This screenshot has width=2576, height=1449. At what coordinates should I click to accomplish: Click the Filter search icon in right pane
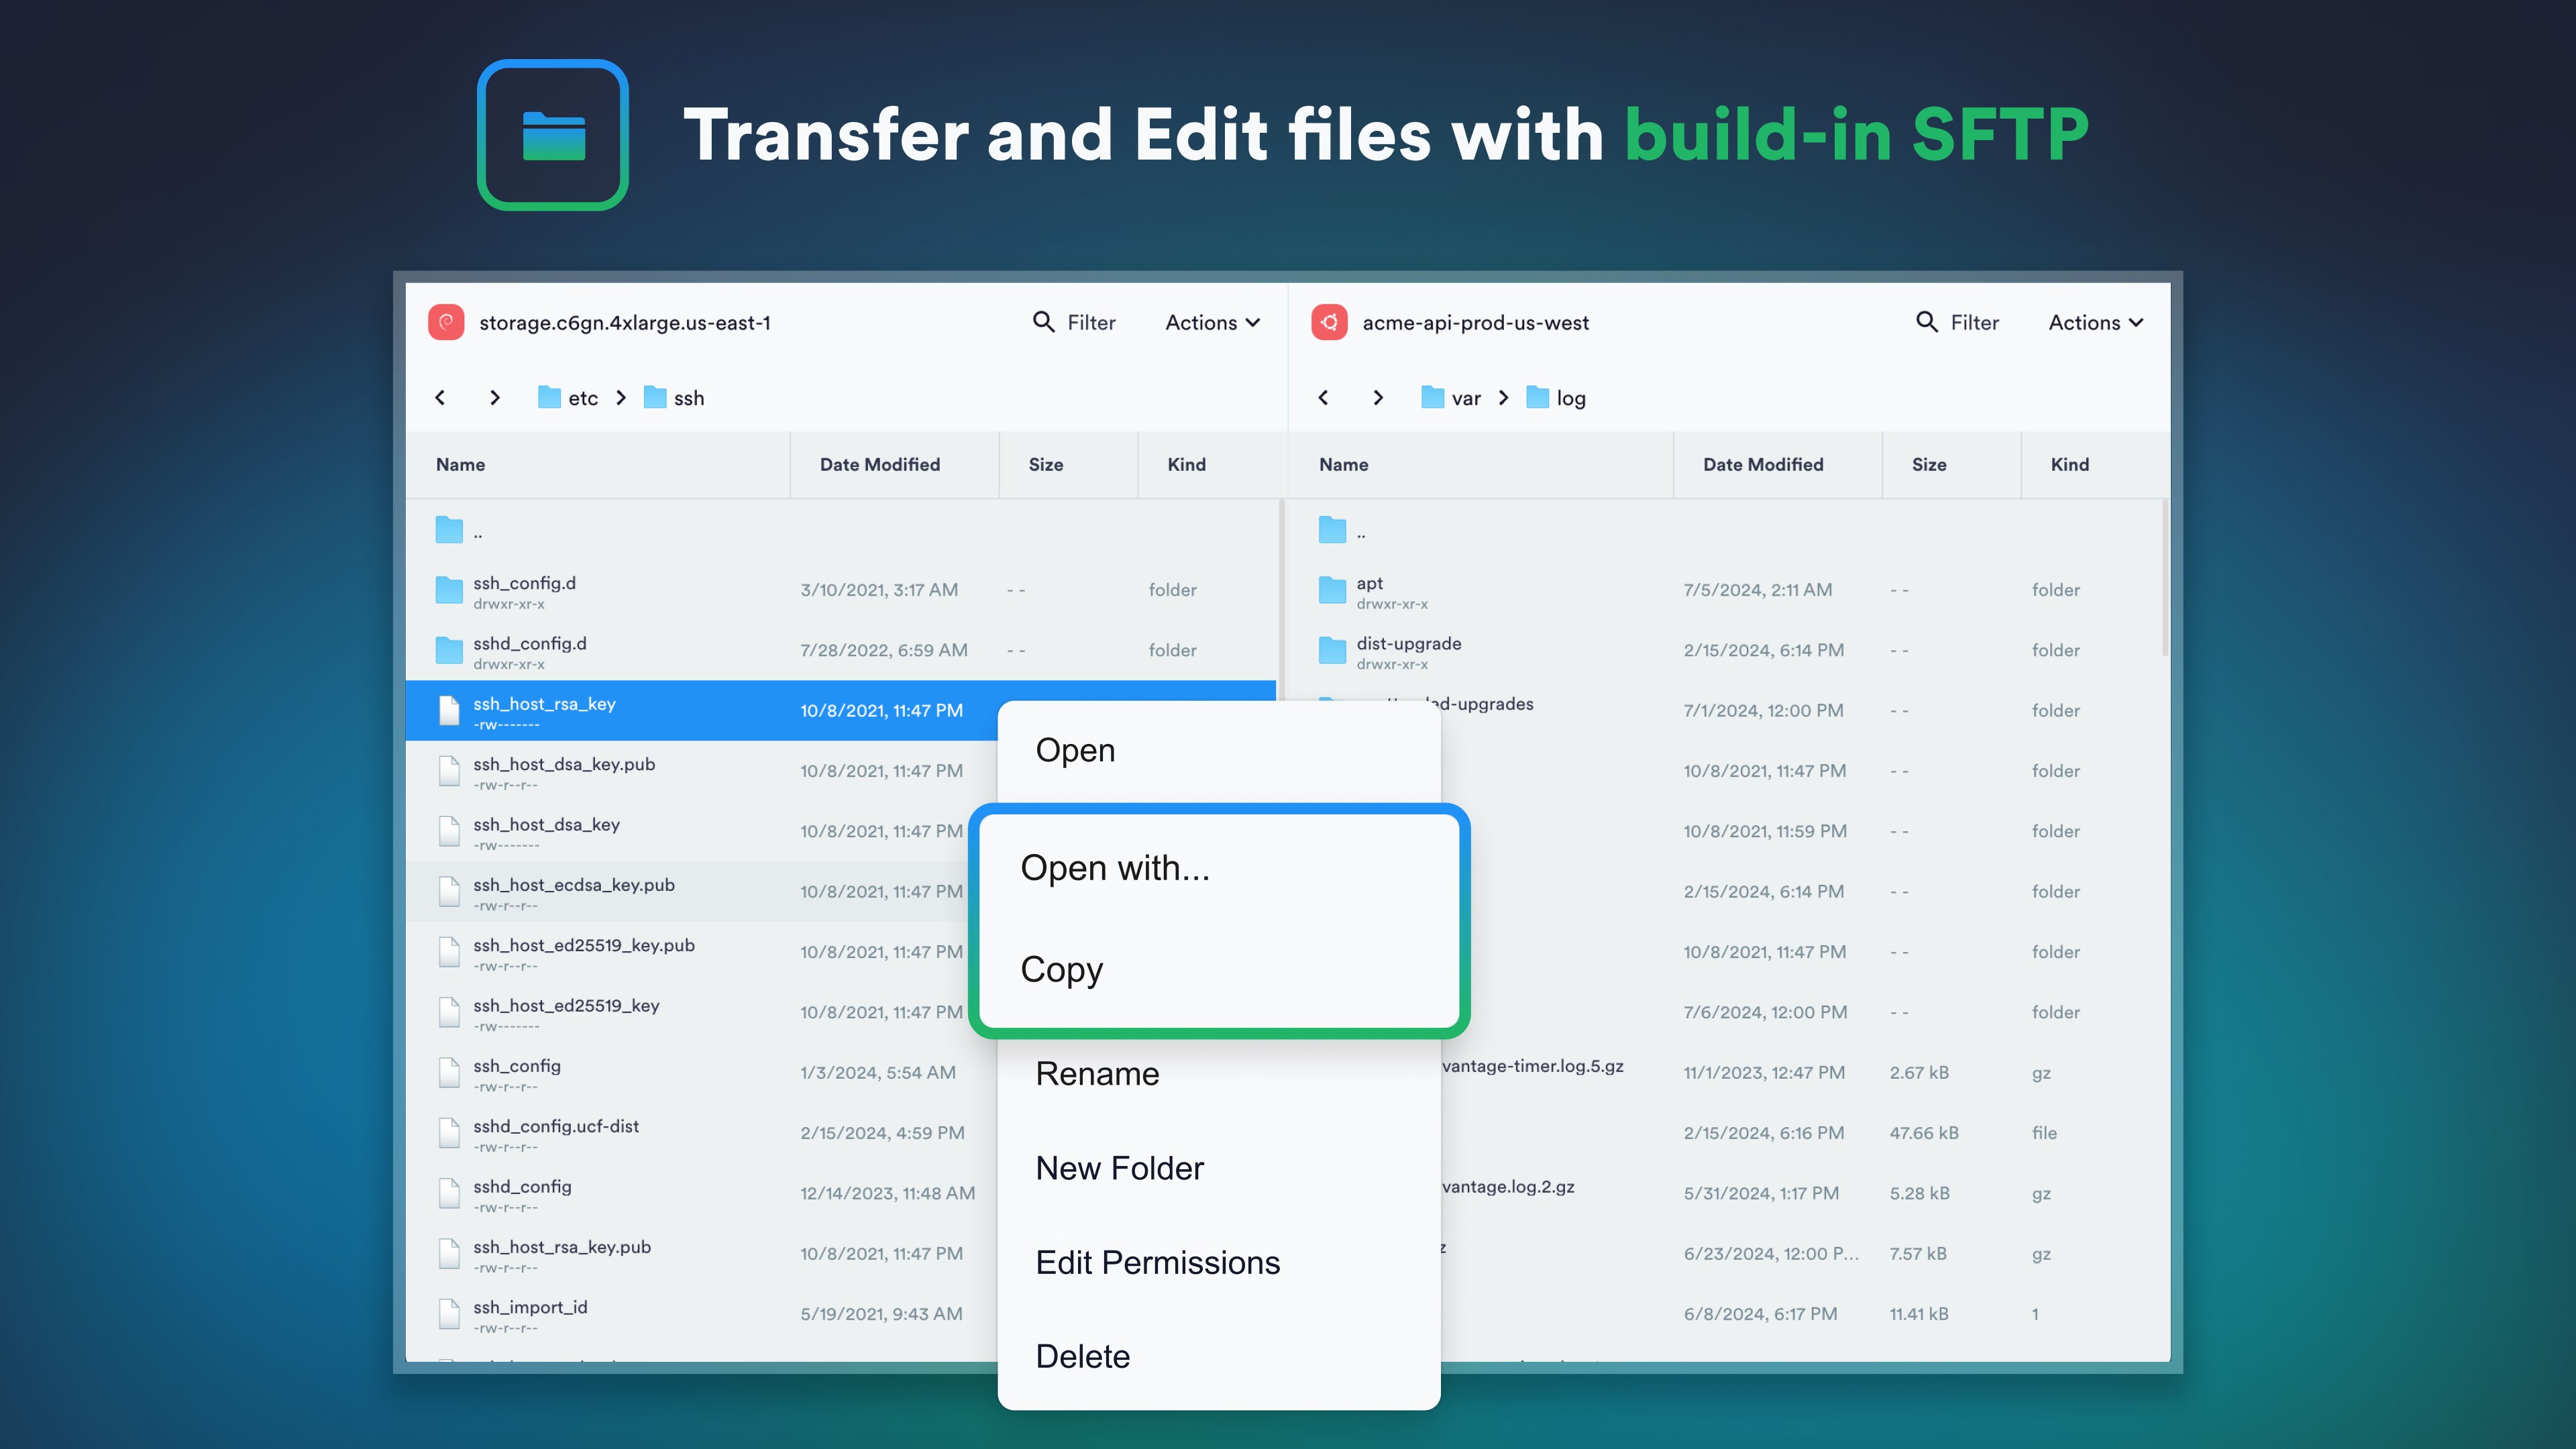[x=1926, y=322]
